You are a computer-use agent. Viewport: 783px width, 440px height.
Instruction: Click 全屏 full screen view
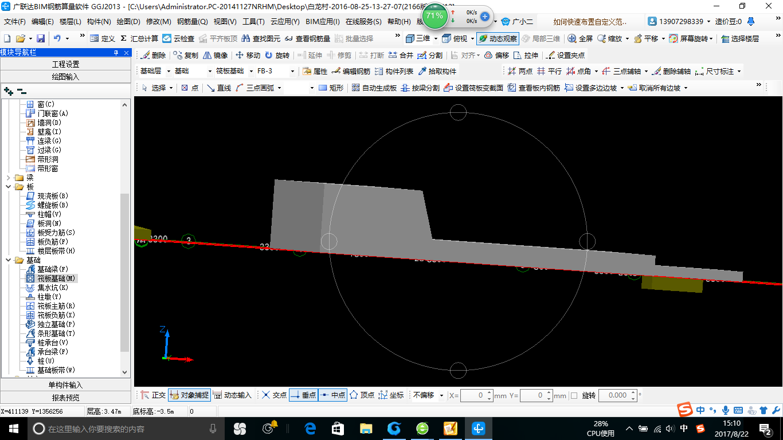tap(580, 38)
